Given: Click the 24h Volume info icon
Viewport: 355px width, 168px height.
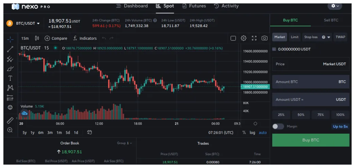Looking at the screenshot, I should click(155, 20).
